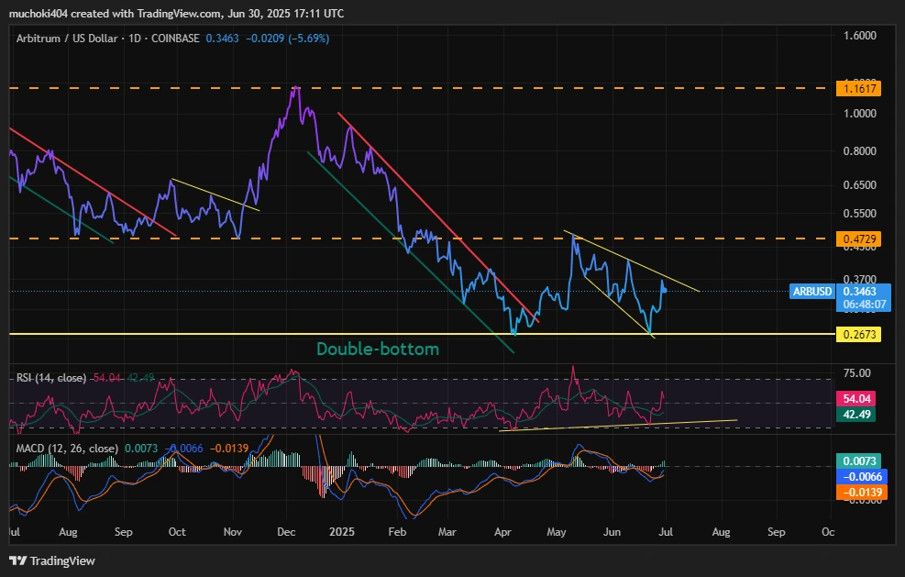Select the Double-bottom text annotation
This screenshot has height=577, width=905.
point(377,350)
